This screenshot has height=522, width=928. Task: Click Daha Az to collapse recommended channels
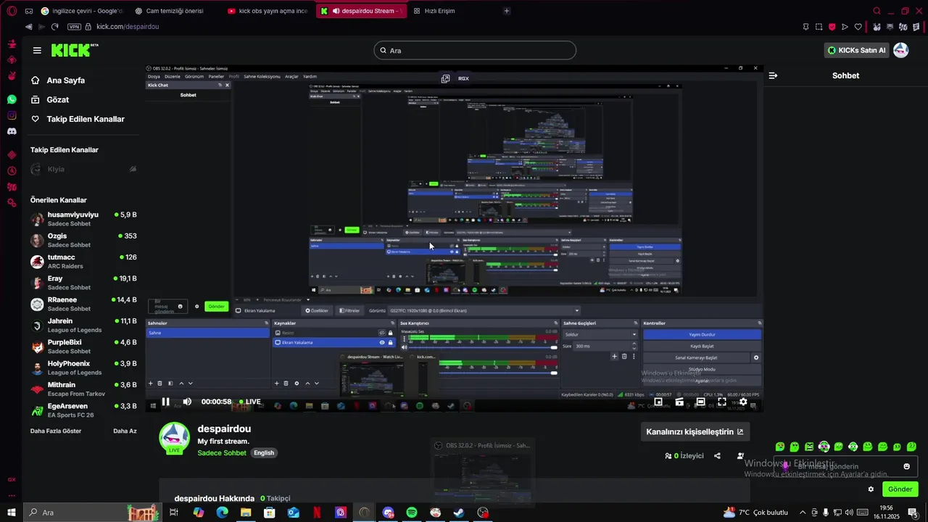click(125, 431)
